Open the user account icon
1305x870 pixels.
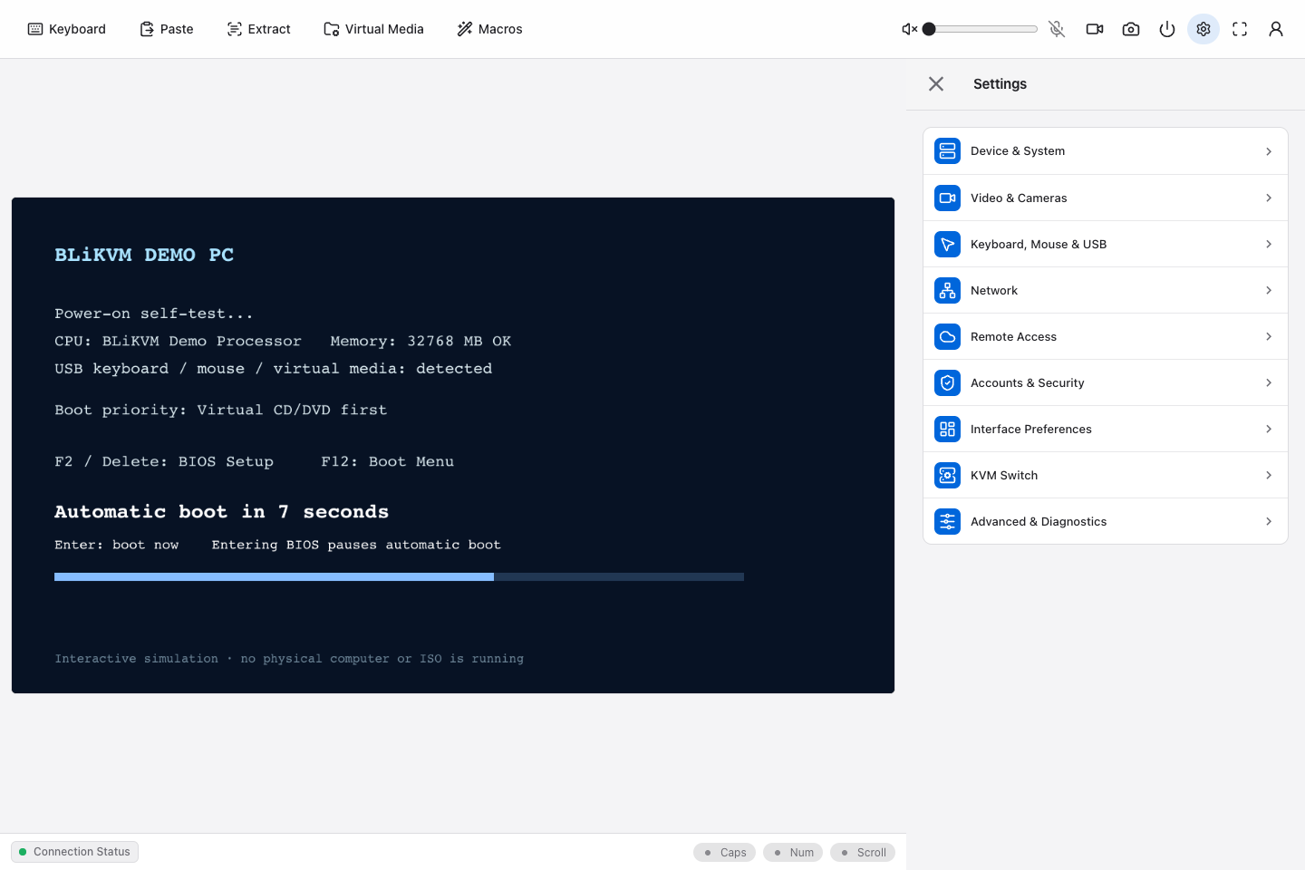click(1276, 29)
